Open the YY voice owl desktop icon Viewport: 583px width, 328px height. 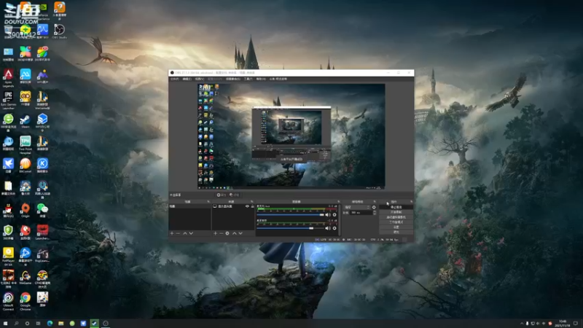point(26,98)
